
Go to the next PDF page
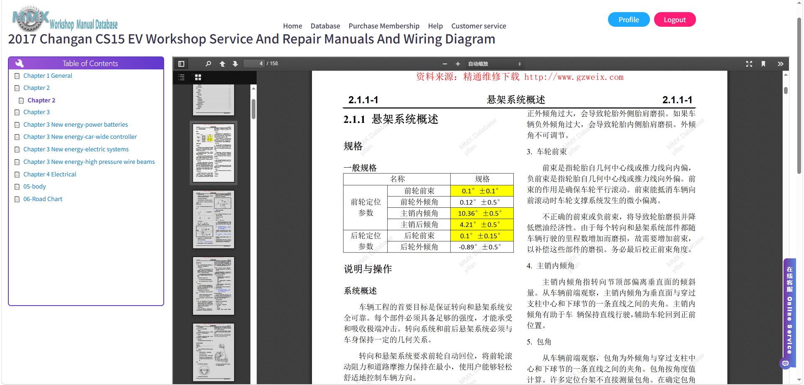[x=235, y=64]
